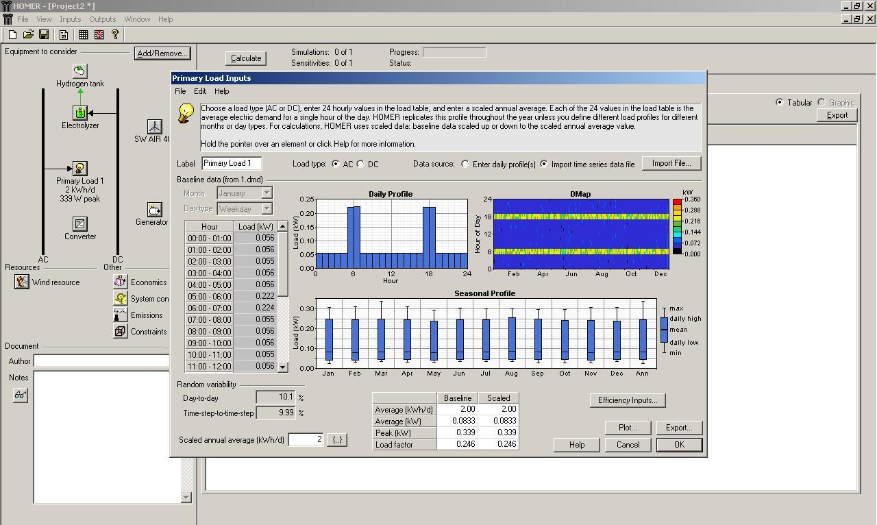The image size is (877, 525).
Task: Click the lightbulb hint icon in dialog
Action: [x=185, y=113]
